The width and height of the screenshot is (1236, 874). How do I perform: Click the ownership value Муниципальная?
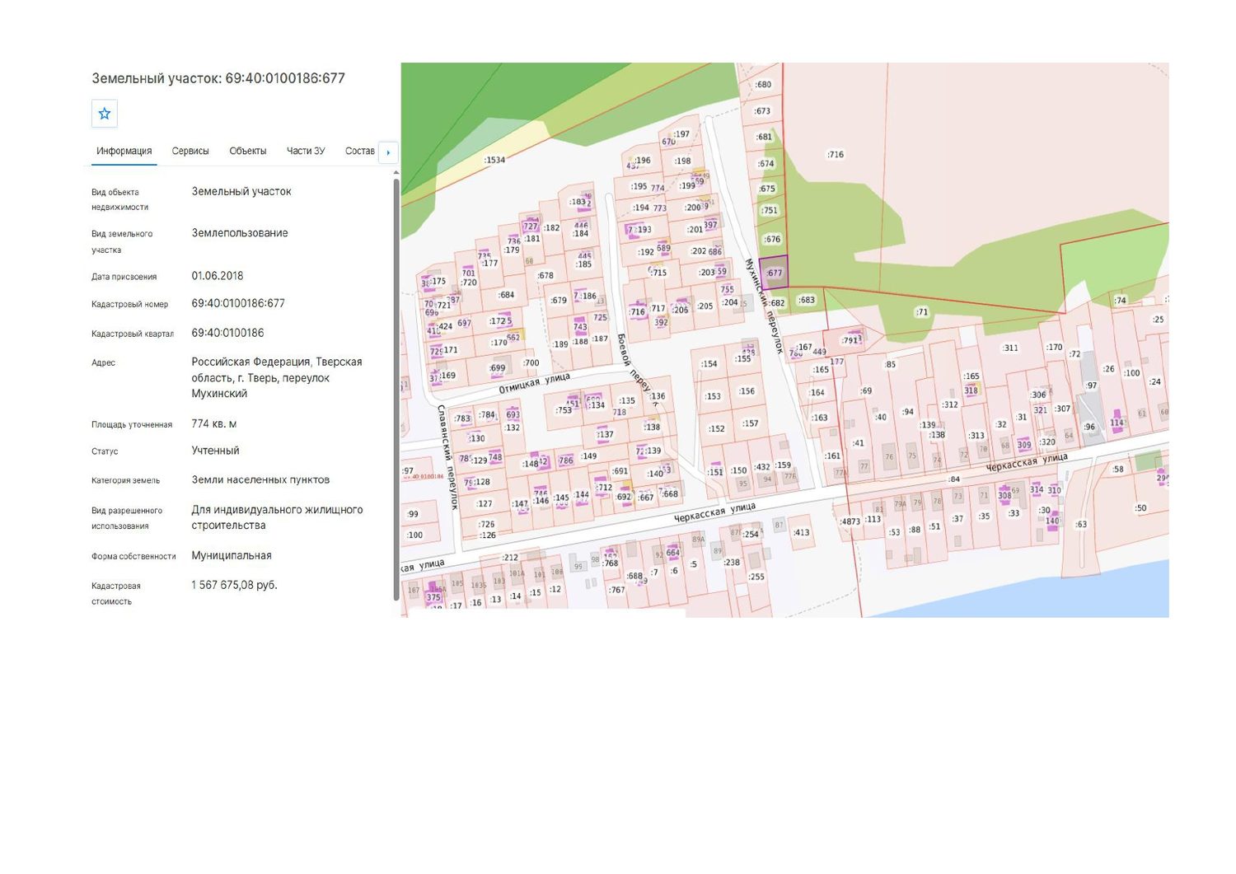click(232, 555)
